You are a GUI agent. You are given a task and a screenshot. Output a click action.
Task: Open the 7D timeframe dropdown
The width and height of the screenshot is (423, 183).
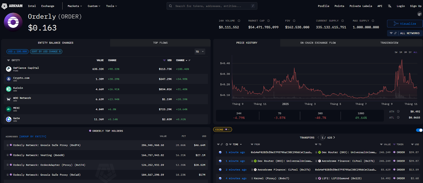[x=200, y=52]
